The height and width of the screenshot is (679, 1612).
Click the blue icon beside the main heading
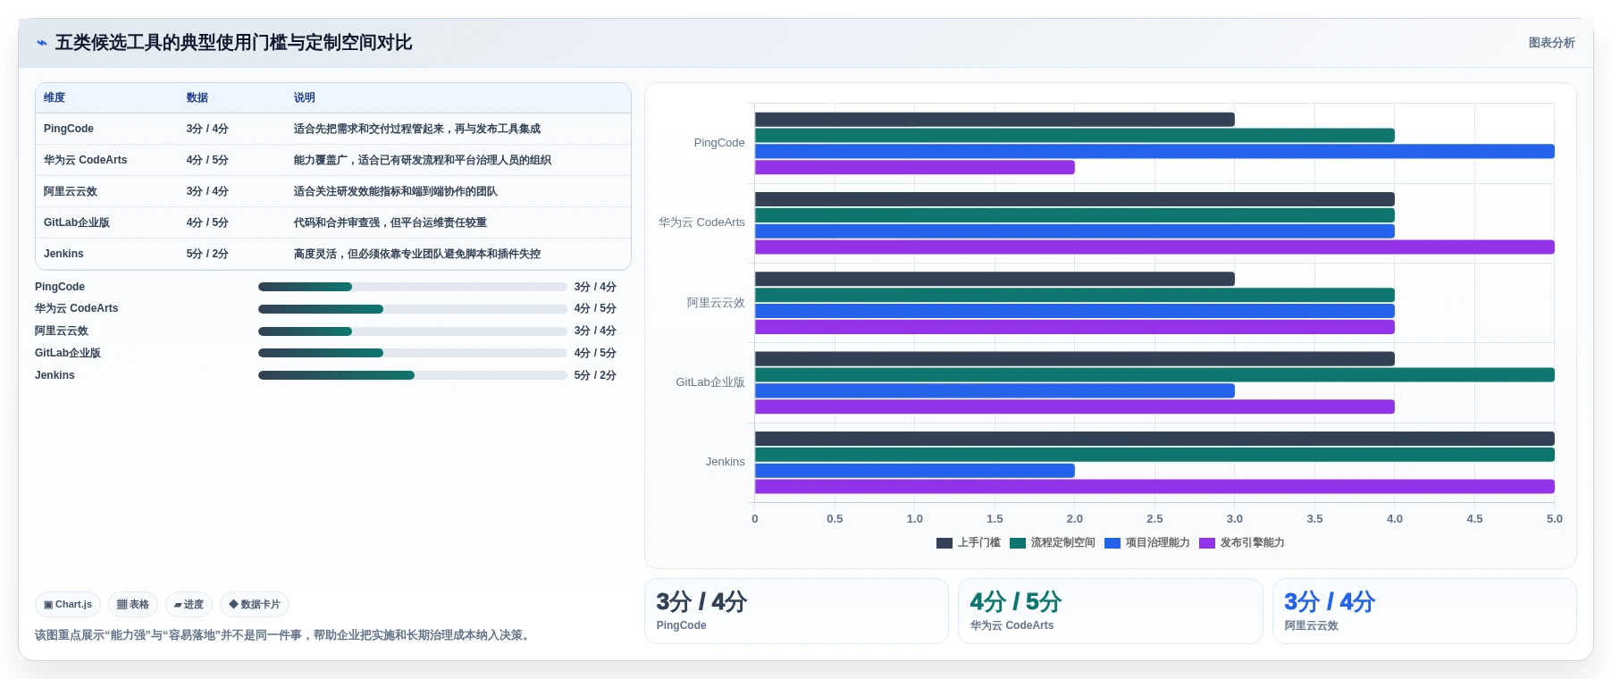[41, 43]
